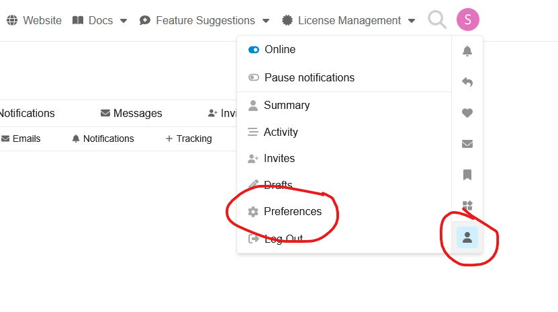This screenshot has height=312, width=558.
Task: Click the replies arrow icon in the sidebar
Action: (x=467, y=82)
